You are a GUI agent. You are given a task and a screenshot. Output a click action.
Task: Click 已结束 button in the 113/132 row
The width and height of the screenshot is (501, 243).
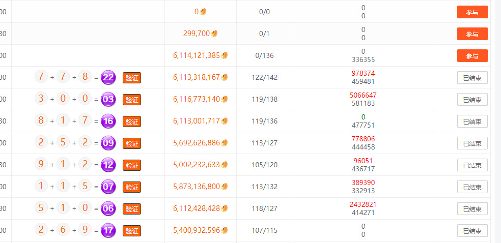(472, 187)
